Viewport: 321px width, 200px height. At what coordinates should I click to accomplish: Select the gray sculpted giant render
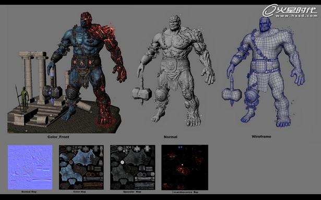click(x=174, y=71)
